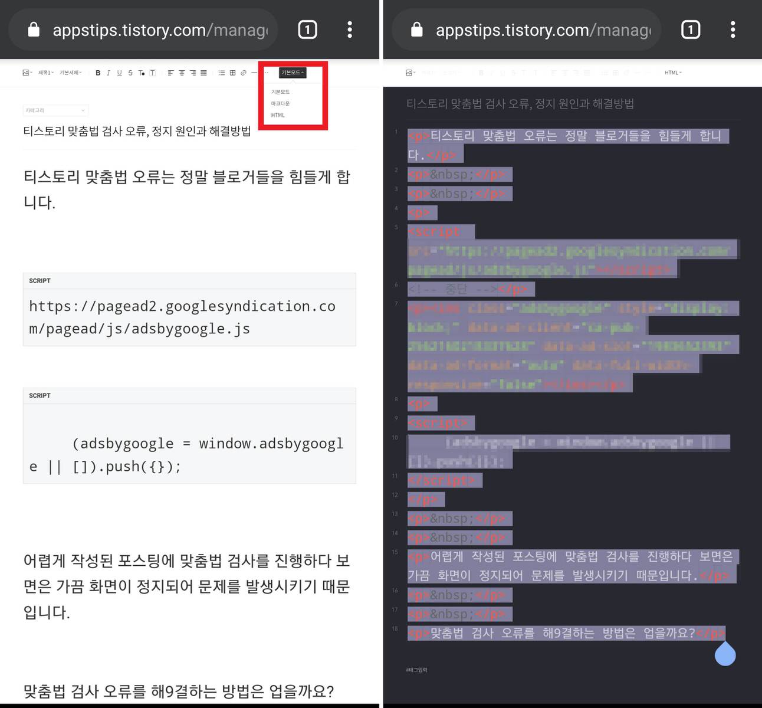The width and height of the screenshot is (762, 708).
Task: Click HTML line 11 '</script>' tag
Action: pyautogui.click(x=445, y=480)
